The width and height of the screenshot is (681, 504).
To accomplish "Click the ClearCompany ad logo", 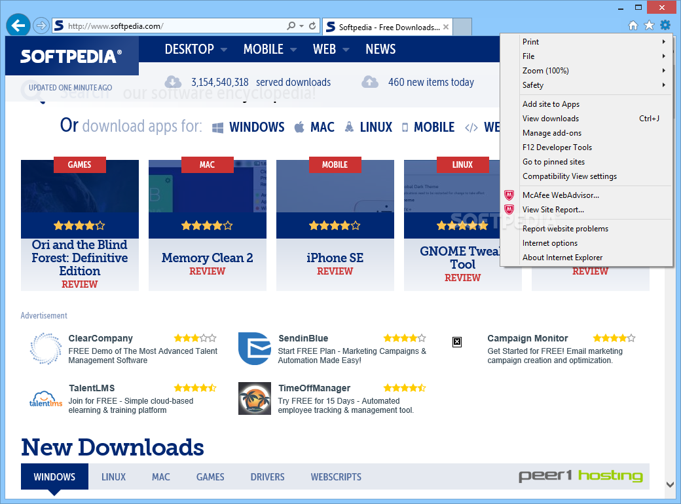I will coord(46,348).
